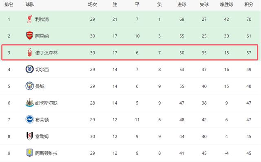Click the Arsenal club crest icon

30,36
